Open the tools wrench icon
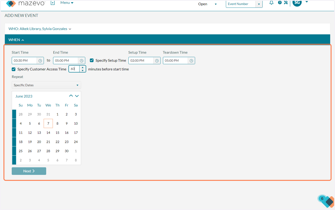 click(x=286, y=3)
